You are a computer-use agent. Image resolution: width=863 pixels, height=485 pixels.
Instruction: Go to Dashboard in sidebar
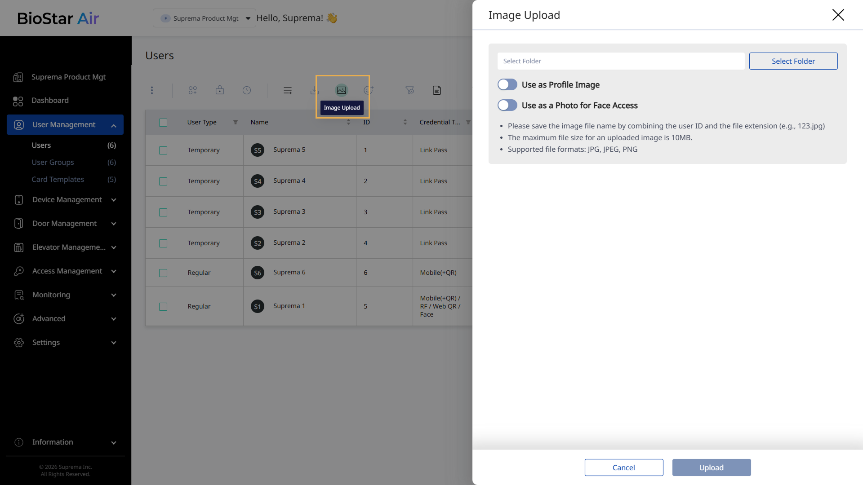click(x=50, y=101)
